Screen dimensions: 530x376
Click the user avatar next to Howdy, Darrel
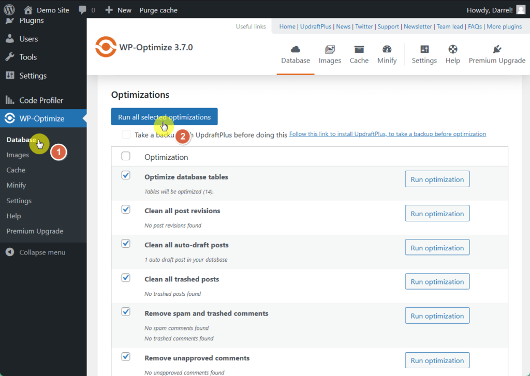point(521,10)
